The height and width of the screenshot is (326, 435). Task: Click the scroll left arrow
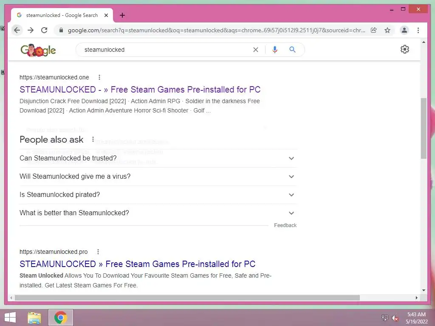11,298
